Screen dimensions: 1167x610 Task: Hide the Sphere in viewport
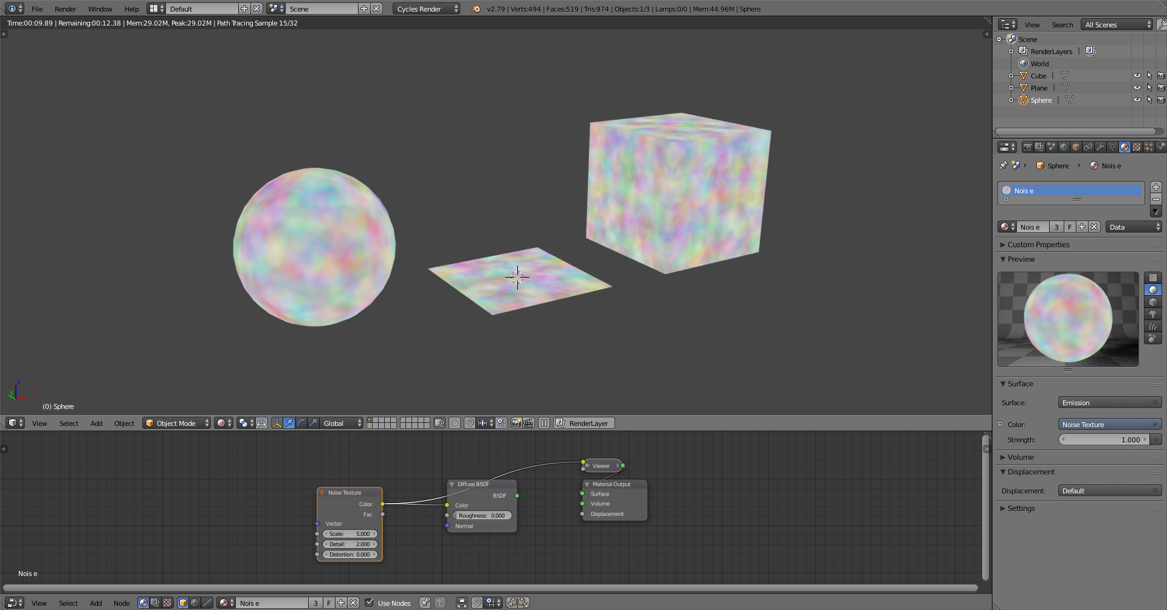coord(1137,100)
